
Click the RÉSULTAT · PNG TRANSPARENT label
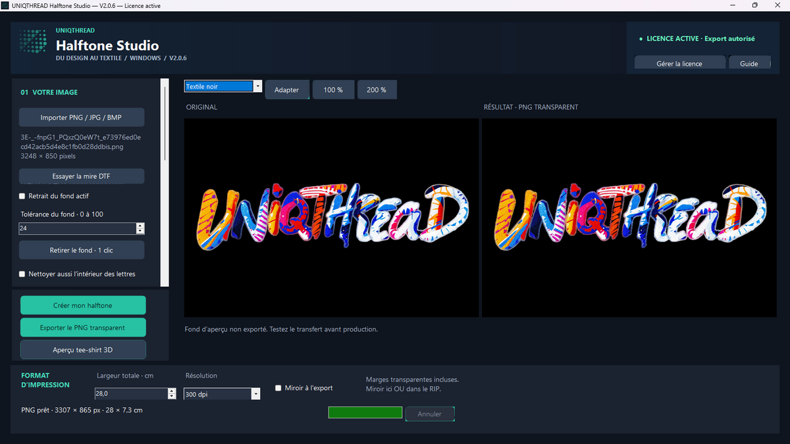531,107
